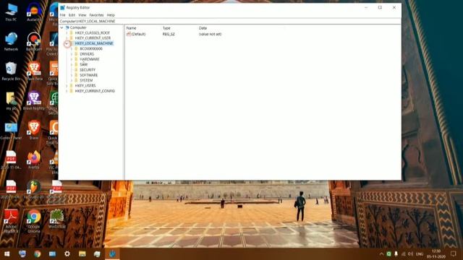Expand the SYSTEM subkey arrow

[72, 80]
